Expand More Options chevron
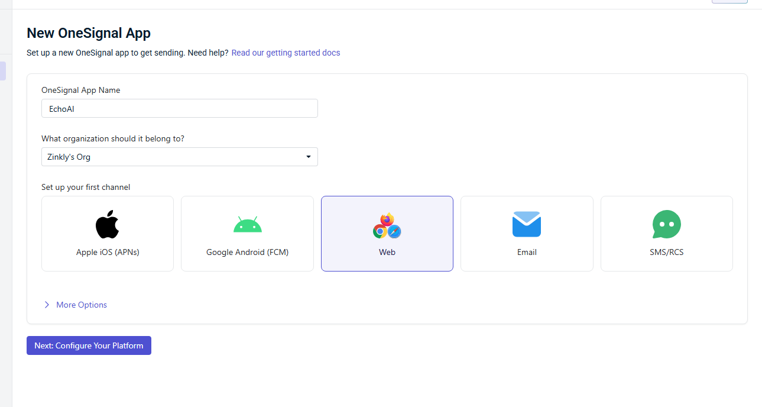Screen dimensions: 762x407 (x=47, y=305)
